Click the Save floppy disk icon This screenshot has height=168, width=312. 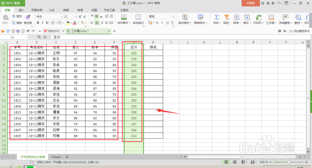[8, 31]
